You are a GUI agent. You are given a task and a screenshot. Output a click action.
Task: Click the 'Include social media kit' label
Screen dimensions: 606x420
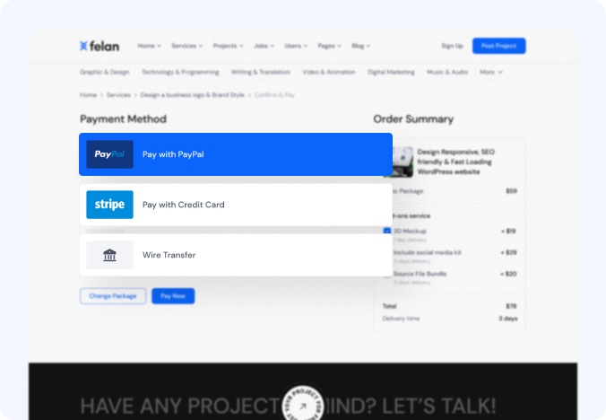coord(427,252)
